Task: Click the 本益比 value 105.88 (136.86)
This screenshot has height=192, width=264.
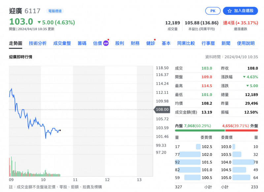Action: pos(202,23)
